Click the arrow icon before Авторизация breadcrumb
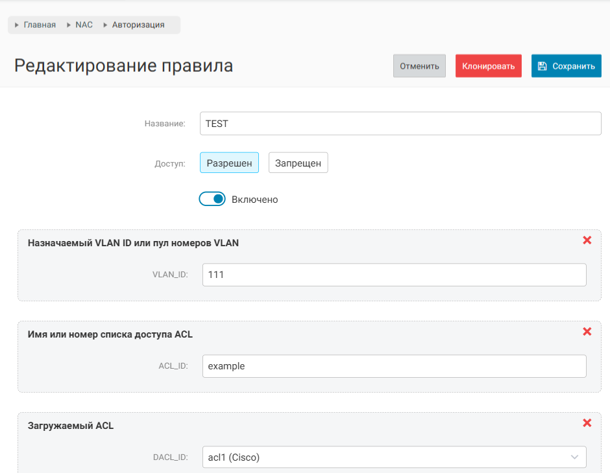 (x=106, y=25)
